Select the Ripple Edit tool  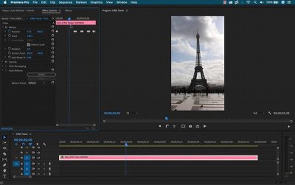[x=4, y=149]
